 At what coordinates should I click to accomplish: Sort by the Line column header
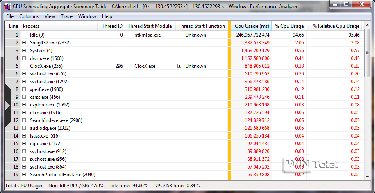pos(13,26)
